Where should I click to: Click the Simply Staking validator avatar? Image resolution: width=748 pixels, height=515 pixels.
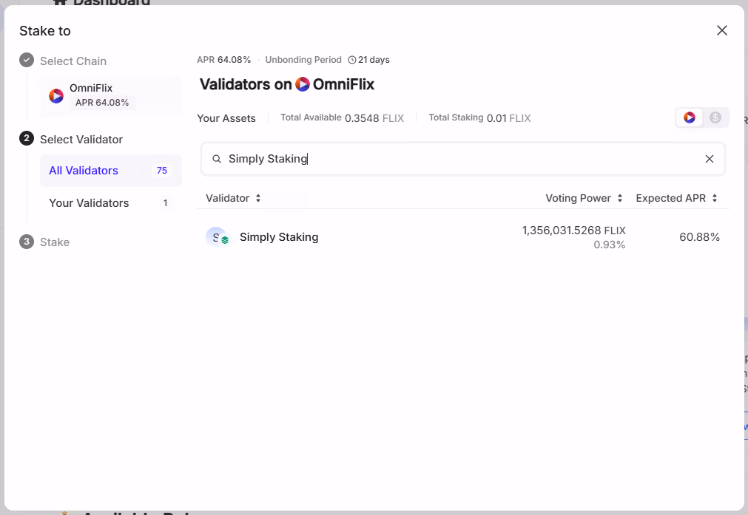point(217,237)
